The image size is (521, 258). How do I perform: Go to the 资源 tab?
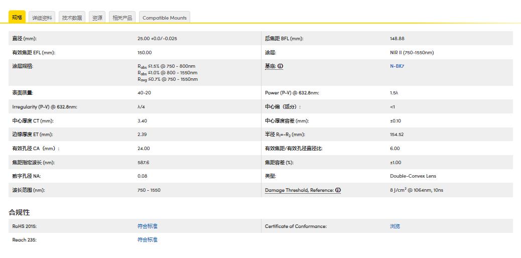point(97,18)
